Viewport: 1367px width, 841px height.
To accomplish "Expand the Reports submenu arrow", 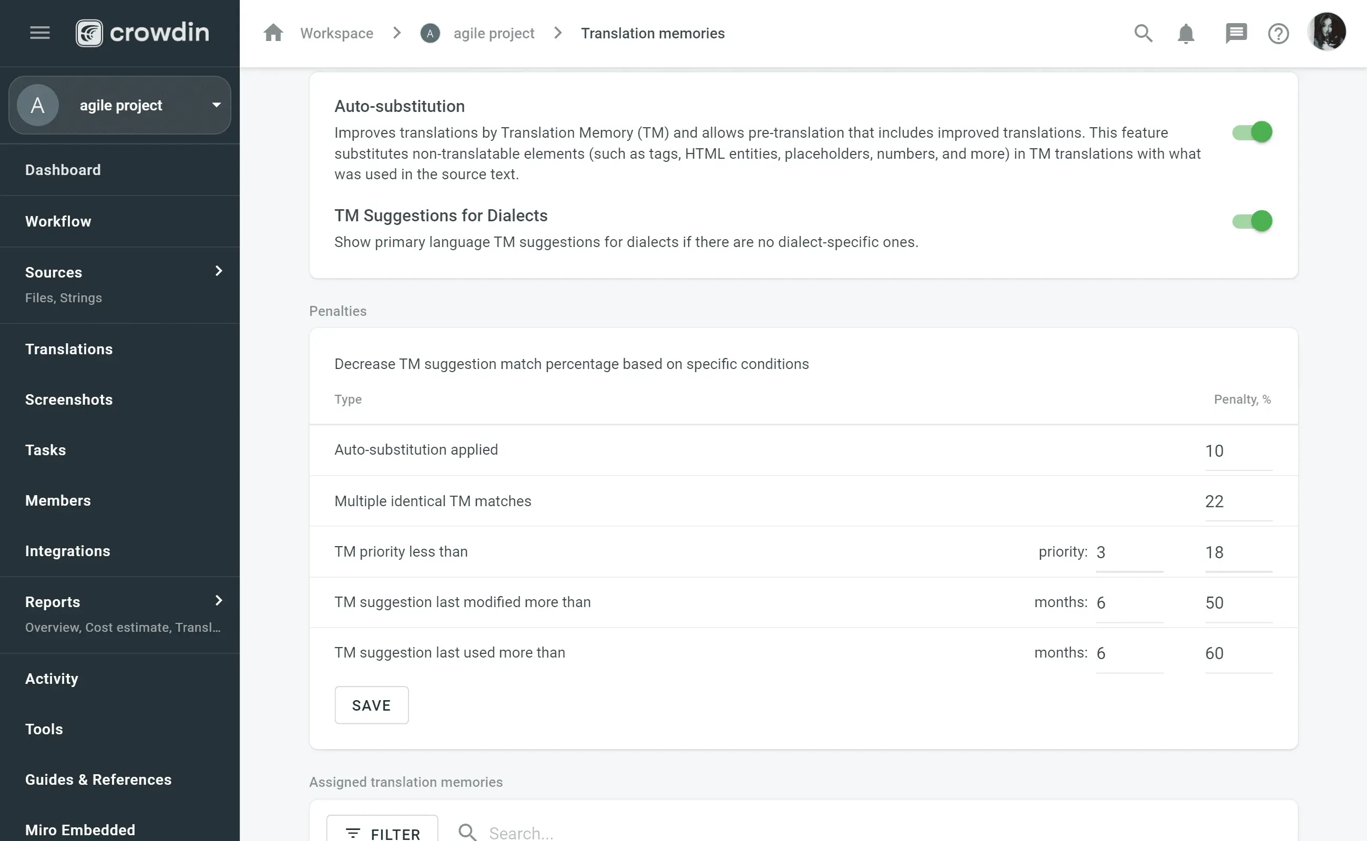I will (219, 601).
